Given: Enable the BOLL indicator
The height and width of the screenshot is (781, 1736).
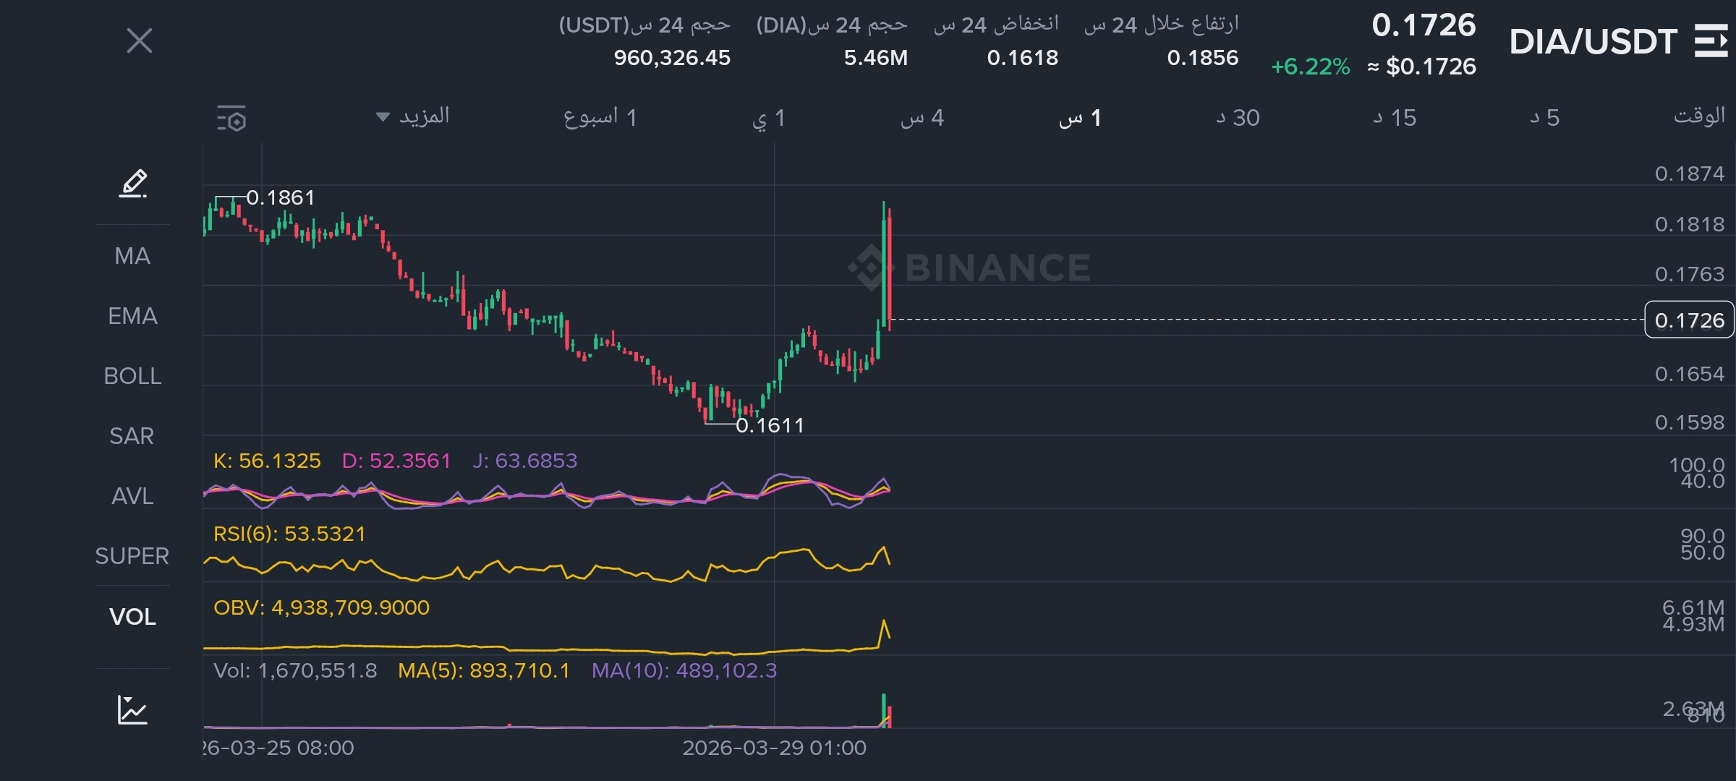Looking at the screenshot, I should pyautogui.click(x=132, y=376).
